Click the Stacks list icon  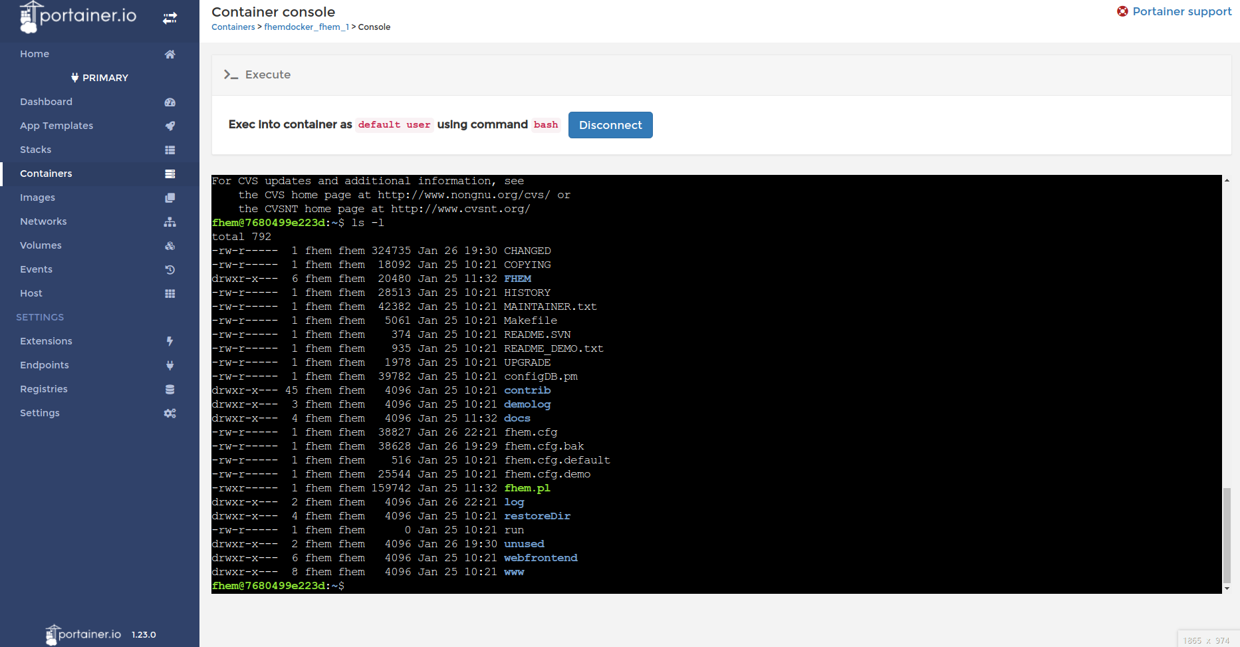170,150
